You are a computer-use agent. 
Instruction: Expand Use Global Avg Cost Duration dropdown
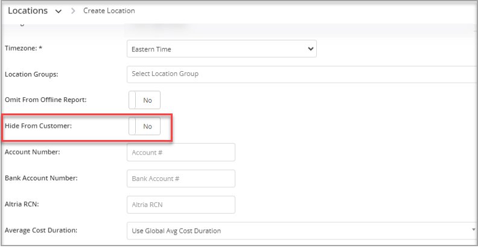[x=302, y=231]
